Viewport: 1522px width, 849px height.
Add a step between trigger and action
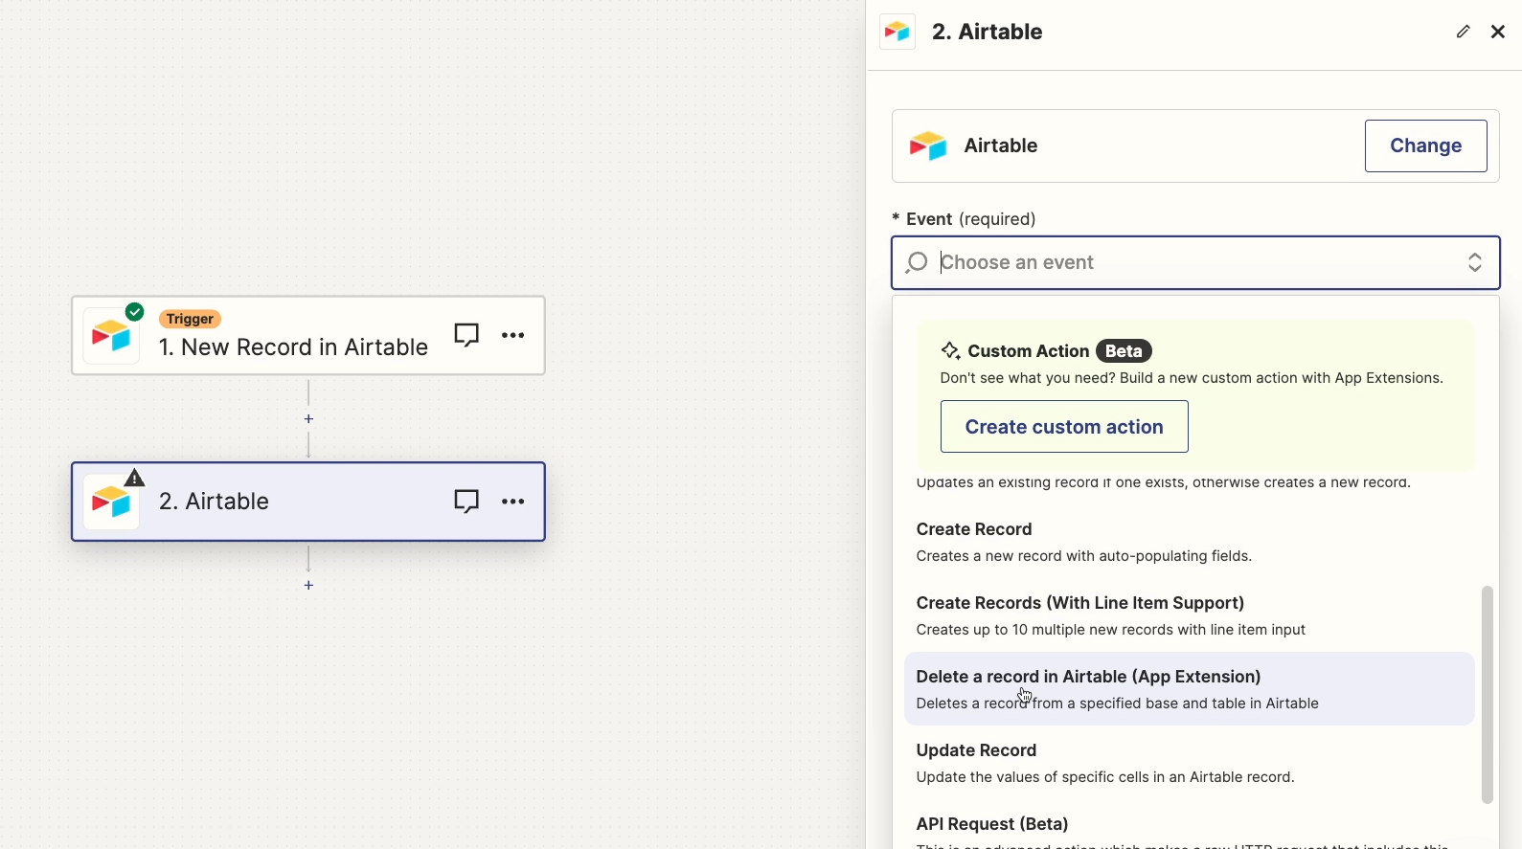308,419
